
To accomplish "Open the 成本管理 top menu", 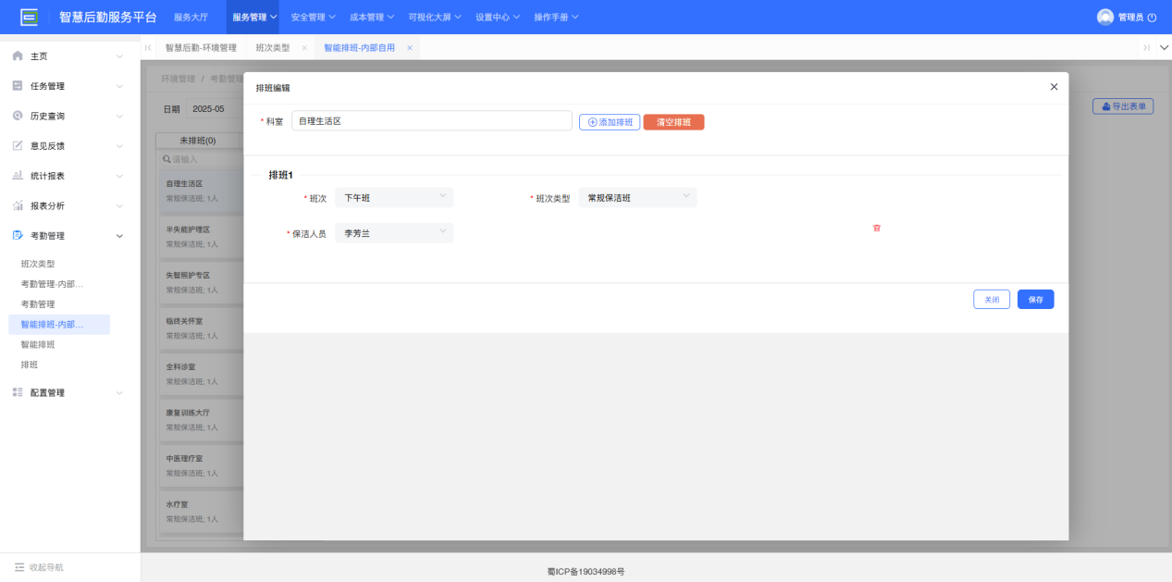I will [x=372, y=18].
